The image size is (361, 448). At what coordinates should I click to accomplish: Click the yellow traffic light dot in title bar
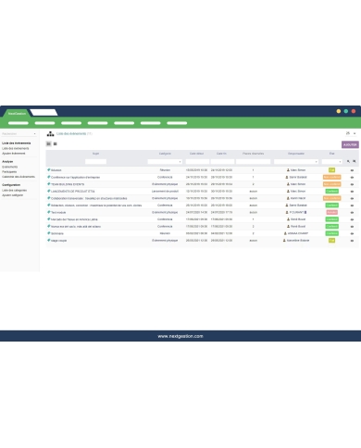point(339,111)
